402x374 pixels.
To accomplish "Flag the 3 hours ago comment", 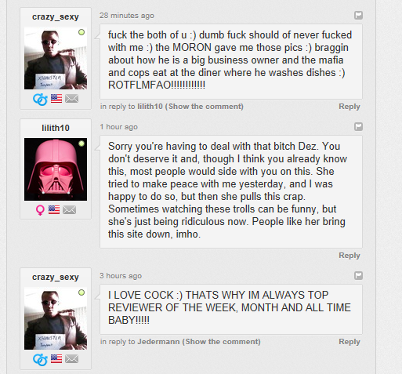I will [x=358, y=275].
